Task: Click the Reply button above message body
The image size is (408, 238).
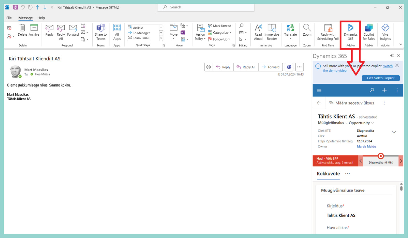Action: [223, 67]
